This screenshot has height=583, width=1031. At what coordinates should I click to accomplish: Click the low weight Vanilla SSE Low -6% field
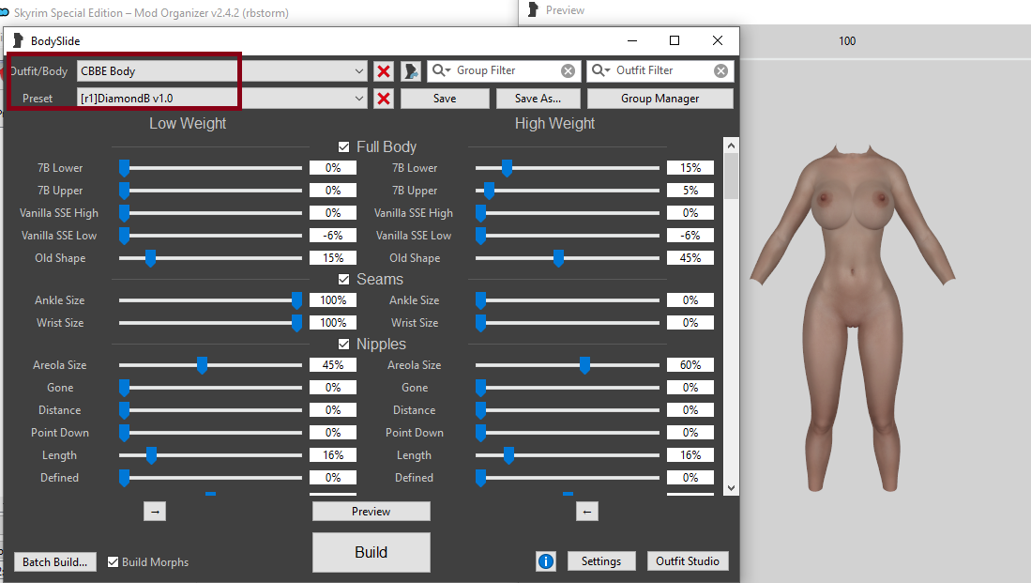point(333,236)
